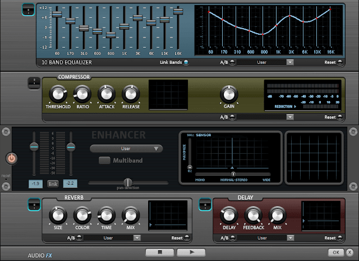Click the Equalizer Reset button
This screenshot has width=359, height=261.
tap(340, 62)
